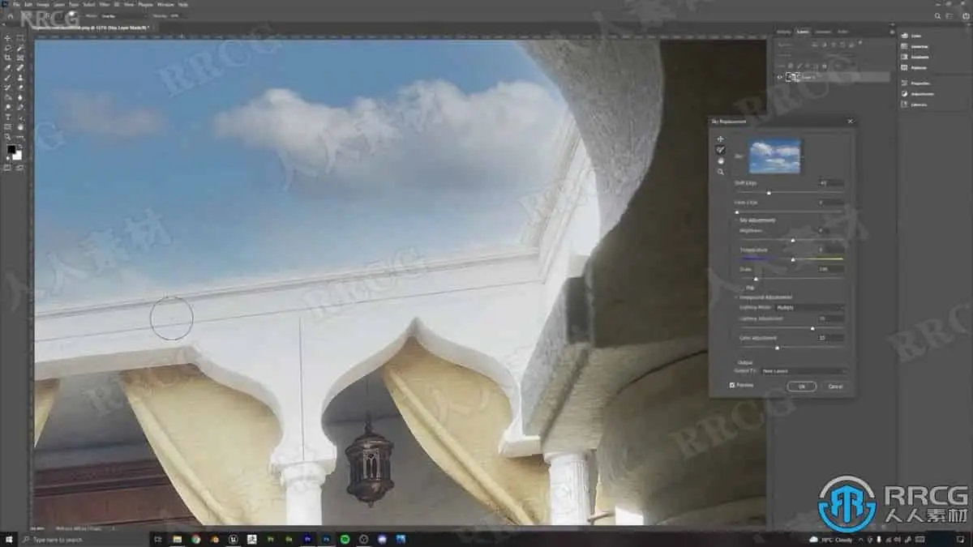Select the Eyedropper tool
The width and height of the screenshot is (973, 547).
[x=8, y=68]
